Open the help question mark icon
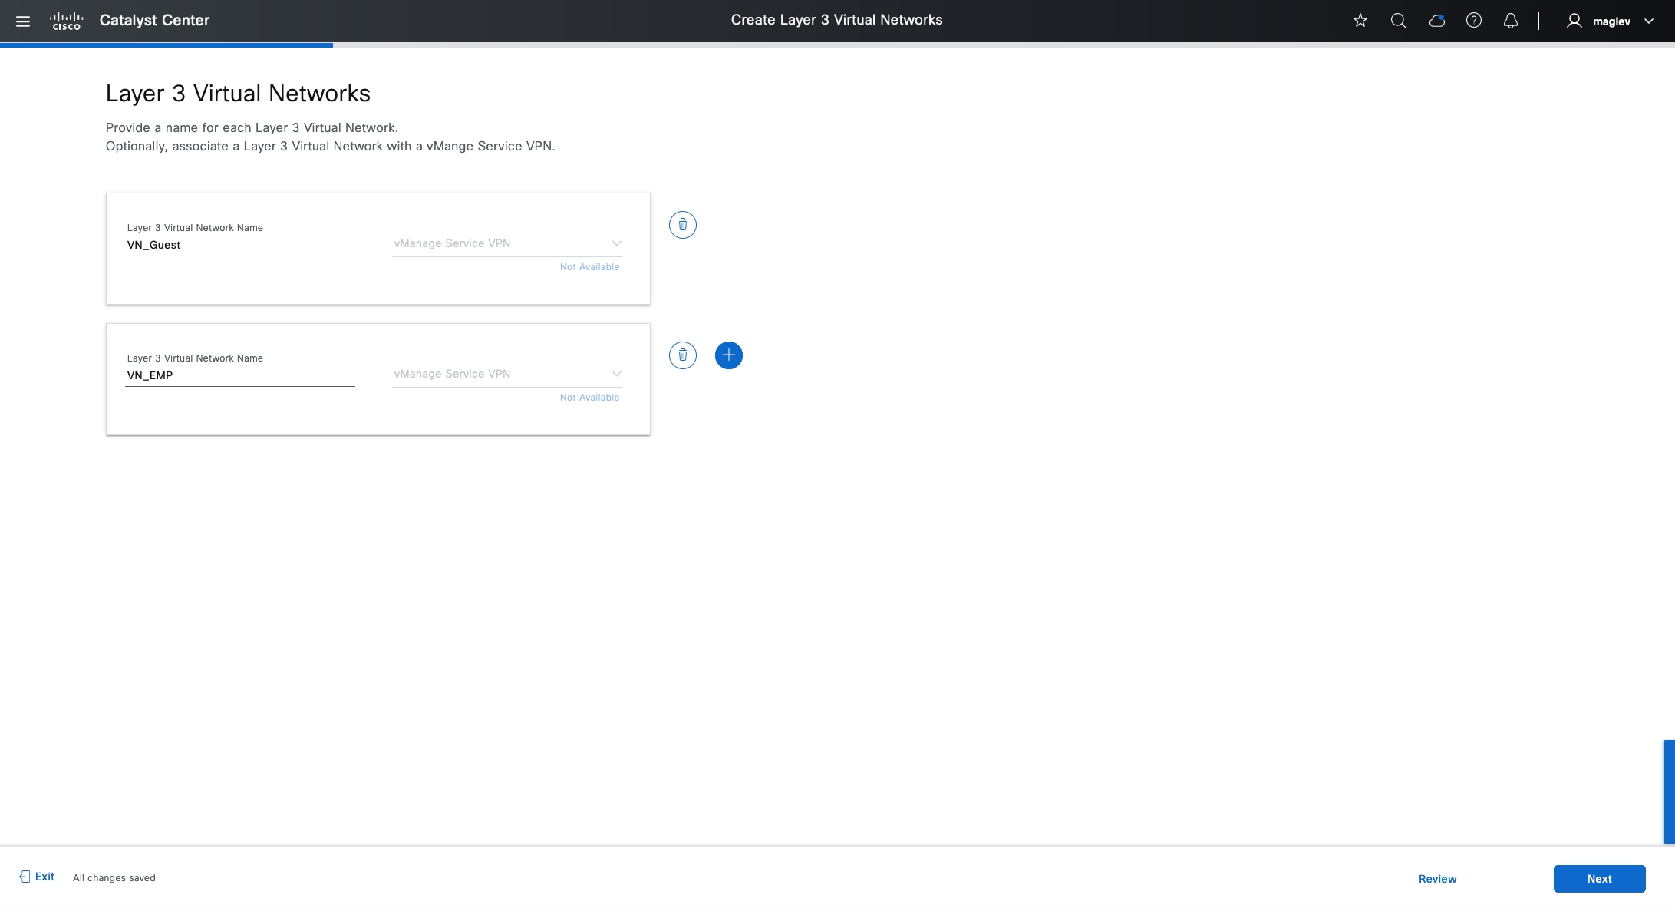Viewport: 1675px width, 908px height. pyautogui.click(x=1474, y=21)
